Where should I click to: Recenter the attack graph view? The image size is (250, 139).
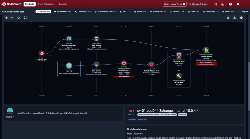(x=18, y=18)
